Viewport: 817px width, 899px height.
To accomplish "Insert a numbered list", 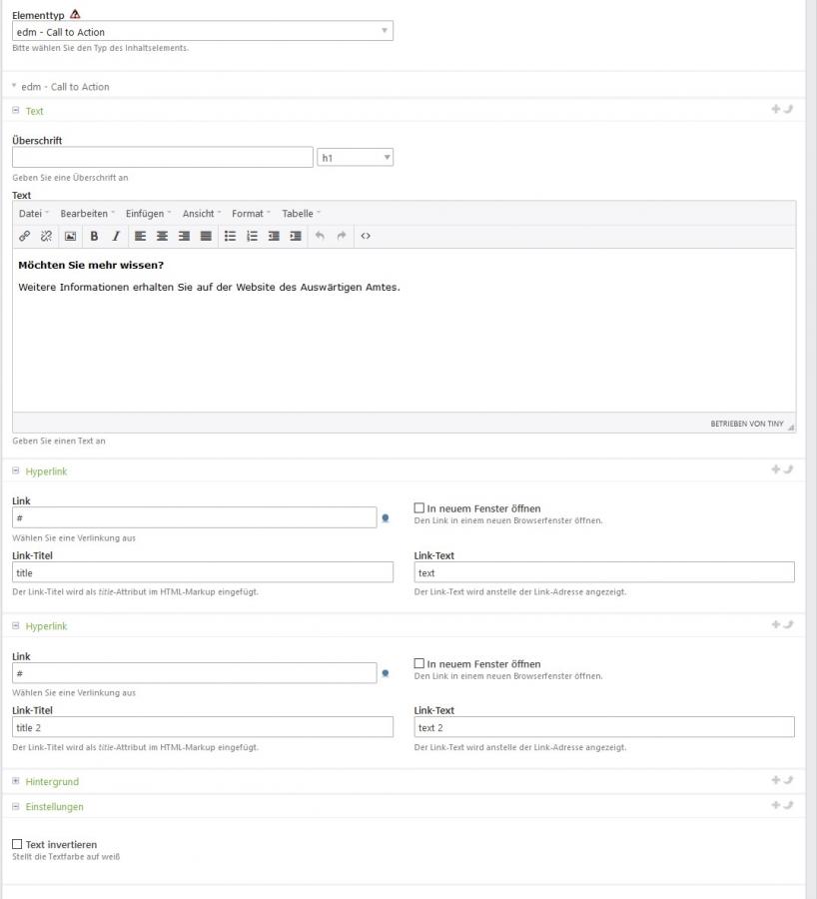I will (x=252, y=237).
